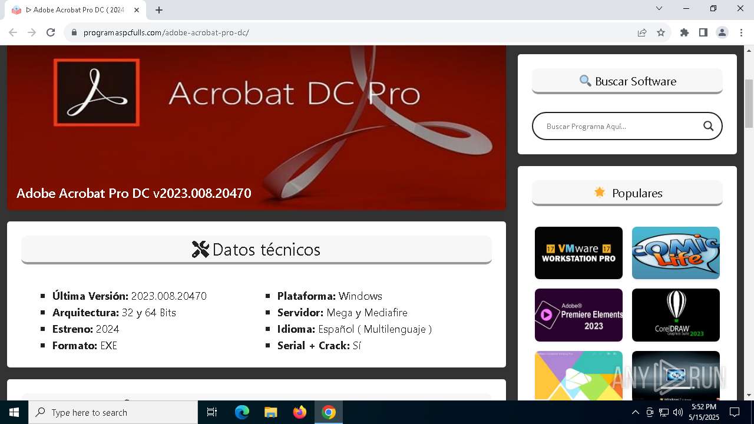
Task: Click the Adobe Acrobat Pro DC v2023.008.20470 title
Action: point(134,193)
